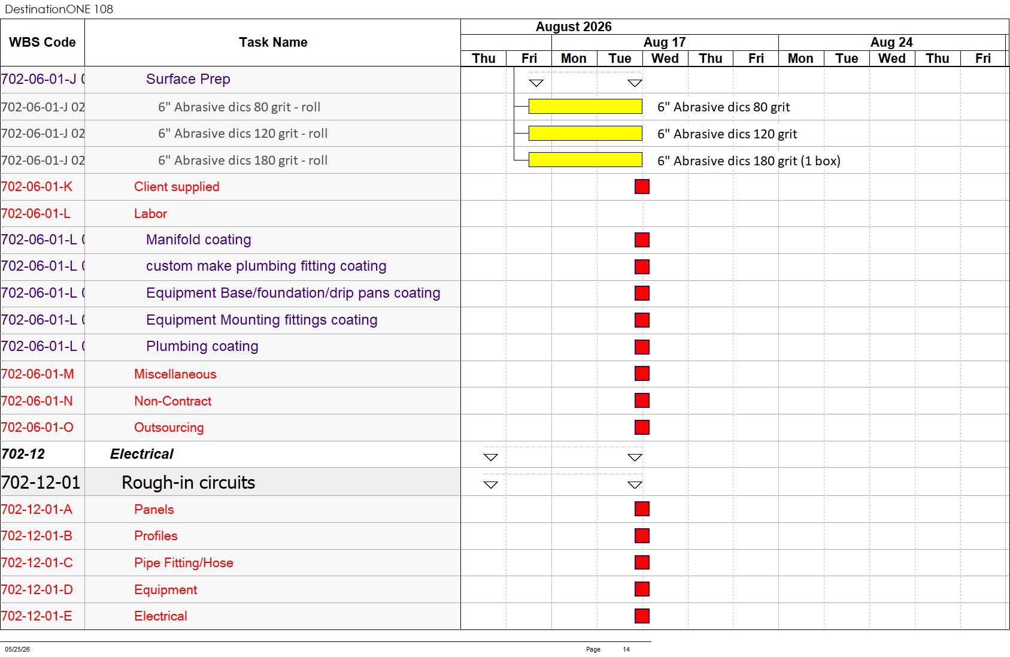Click Electrical summary start triangle marker
Viewport: 1010px width, 657px height.
(x=491, y=458)
